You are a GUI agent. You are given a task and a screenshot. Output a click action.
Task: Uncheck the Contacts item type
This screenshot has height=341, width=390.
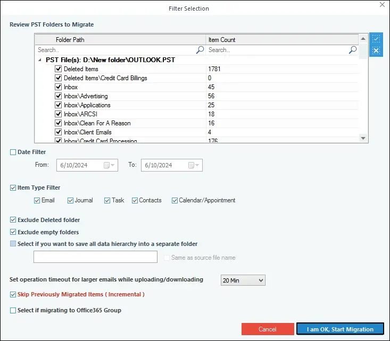pos(135,200)
